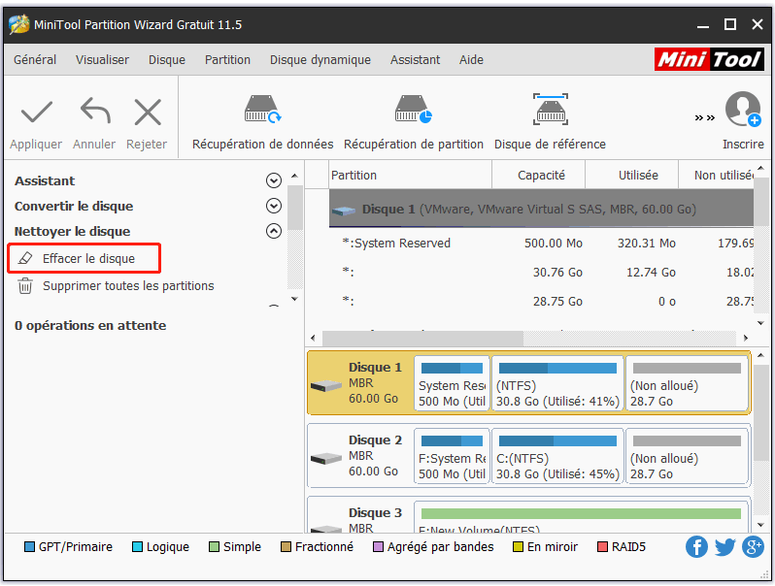This screenshot has width=775, height=586.
Task: Collapse the Nettoyer le disque section
Action: coord(273,231)
